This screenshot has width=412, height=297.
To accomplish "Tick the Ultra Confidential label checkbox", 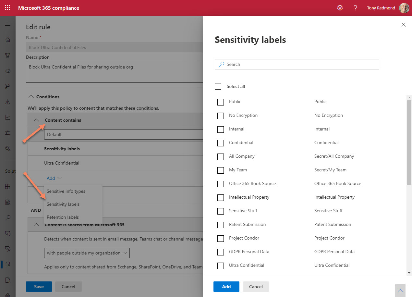I will (221, 266).
